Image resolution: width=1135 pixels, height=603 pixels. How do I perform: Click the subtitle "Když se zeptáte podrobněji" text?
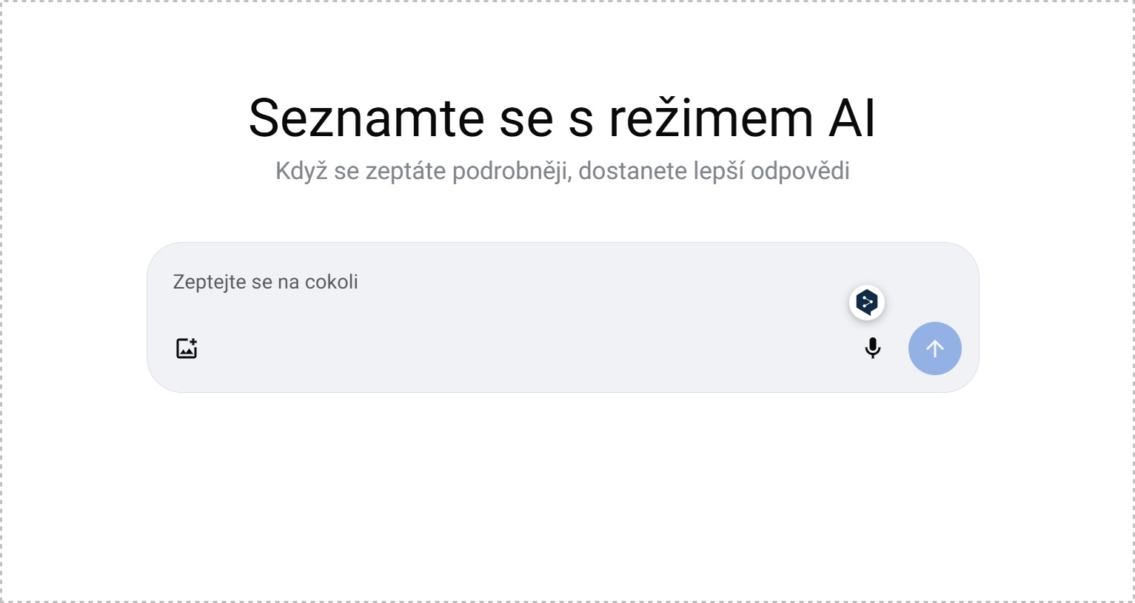click(422, 172)
